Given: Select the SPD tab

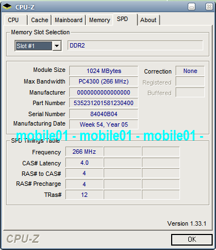Looking at the screenshot, I should click(125, 19).
